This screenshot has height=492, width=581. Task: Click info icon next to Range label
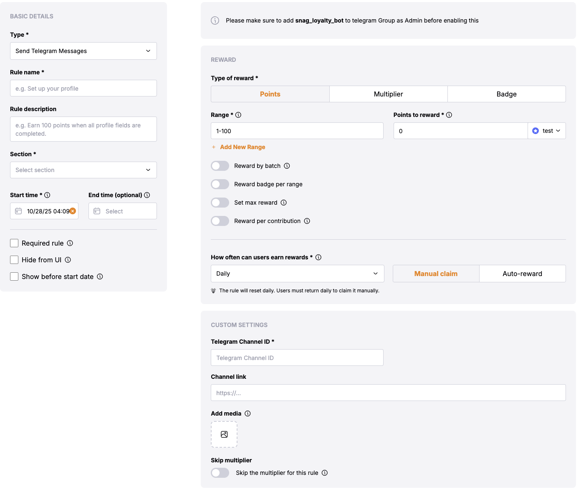click(238, 115)
